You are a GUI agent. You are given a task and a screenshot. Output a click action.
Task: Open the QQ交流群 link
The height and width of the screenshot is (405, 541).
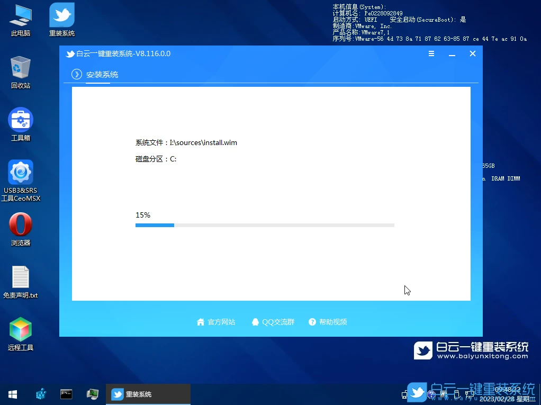coord(273,322)
